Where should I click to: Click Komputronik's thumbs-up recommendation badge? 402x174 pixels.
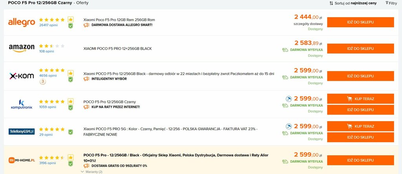[71, 101]
